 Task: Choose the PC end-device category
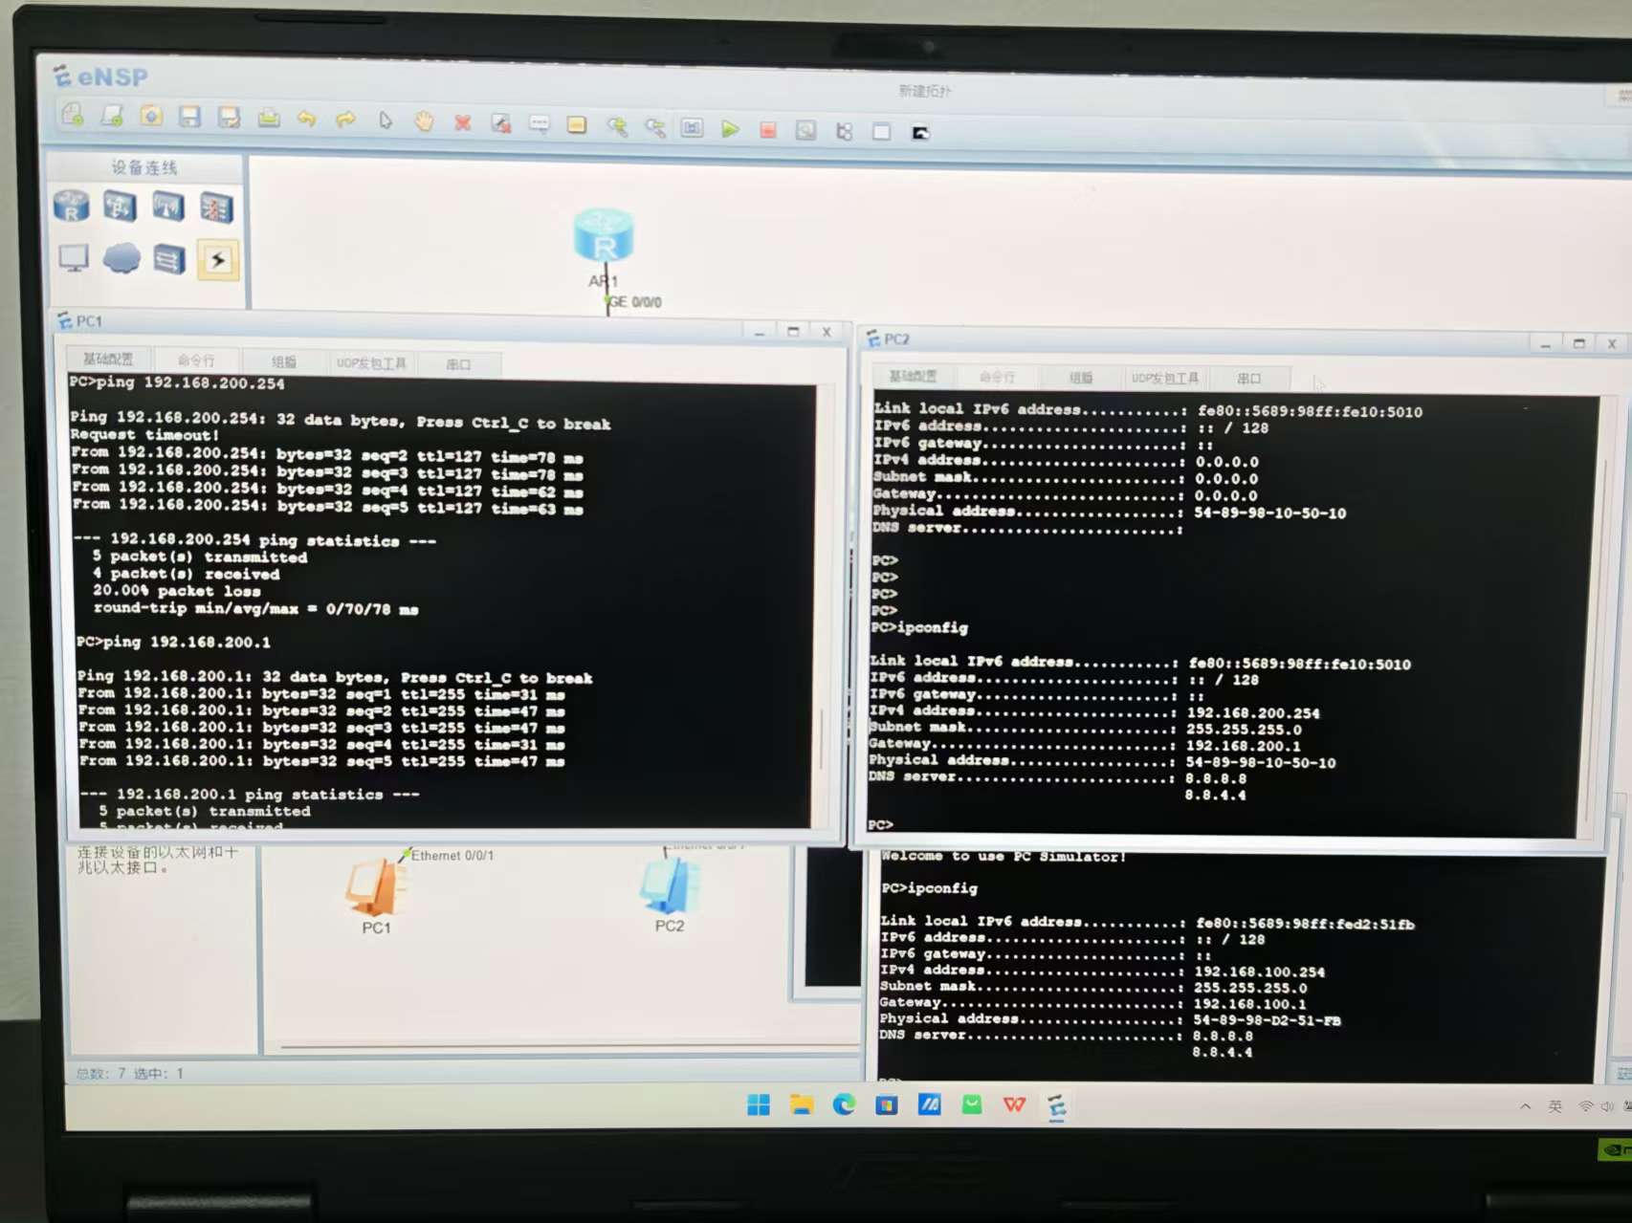tap(74, 258)
